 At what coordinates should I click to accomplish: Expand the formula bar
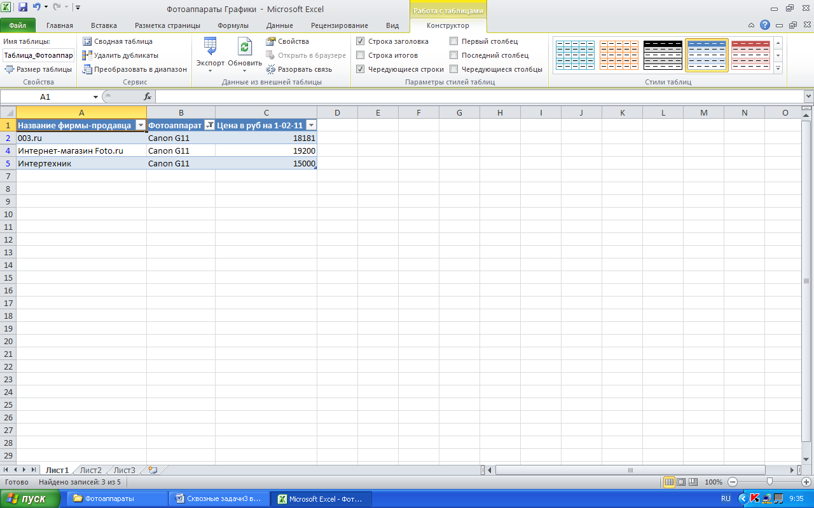click(x=808, y=97)
